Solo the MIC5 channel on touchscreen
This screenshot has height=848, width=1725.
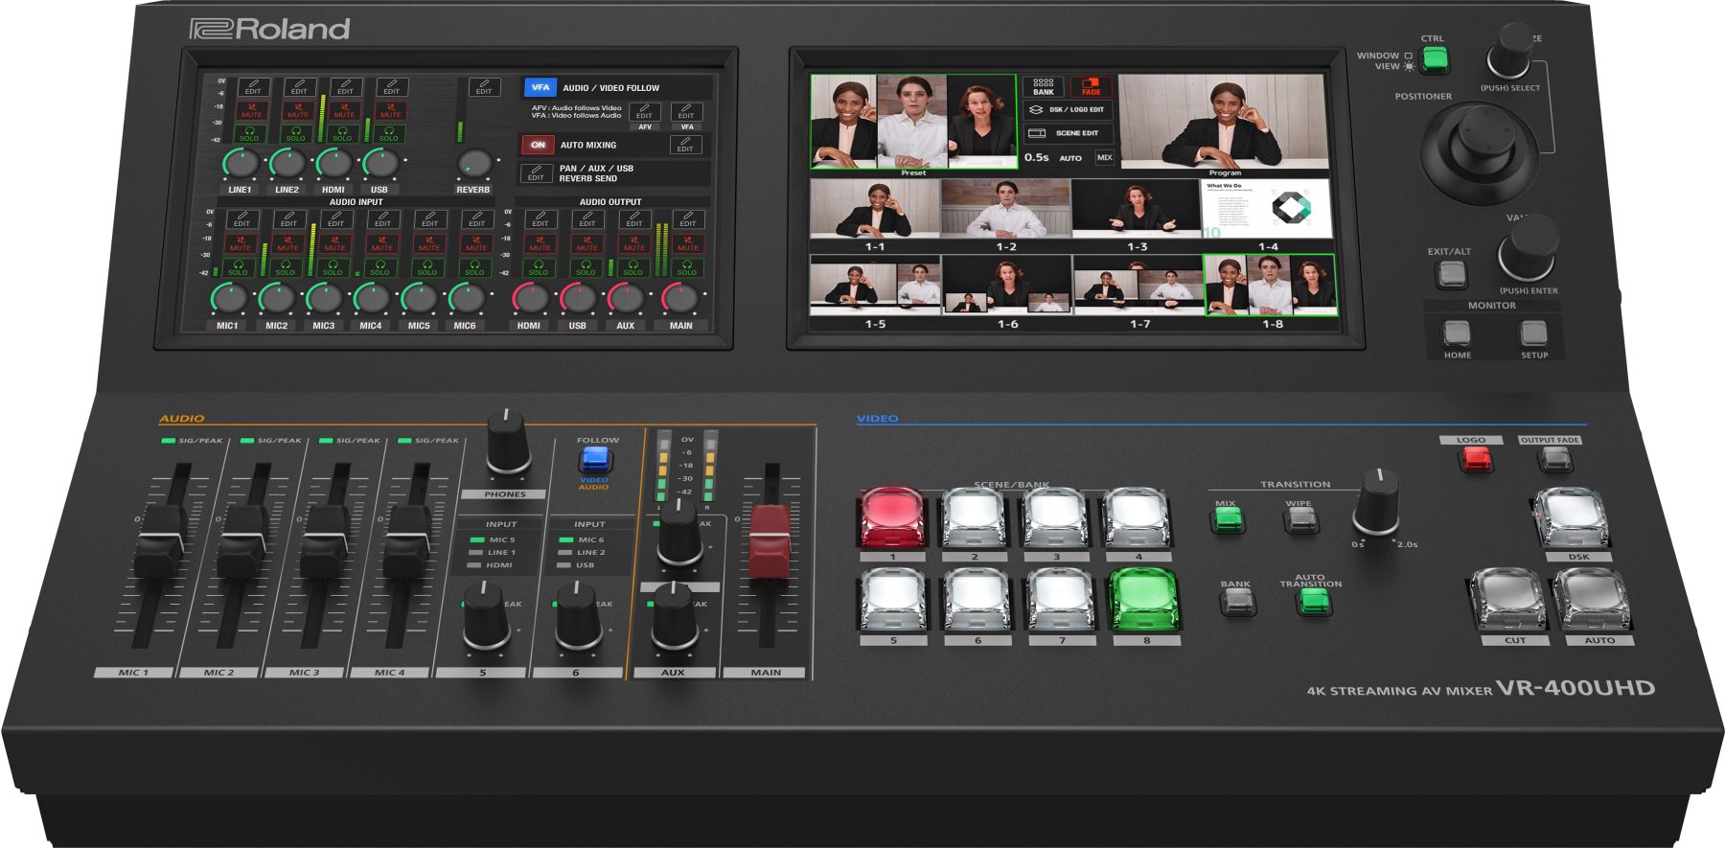427,267
